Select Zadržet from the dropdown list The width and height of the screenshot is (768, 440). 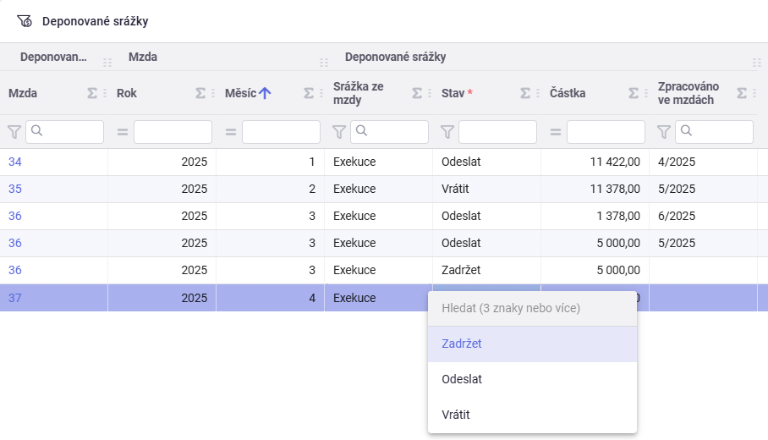[462, 344]
